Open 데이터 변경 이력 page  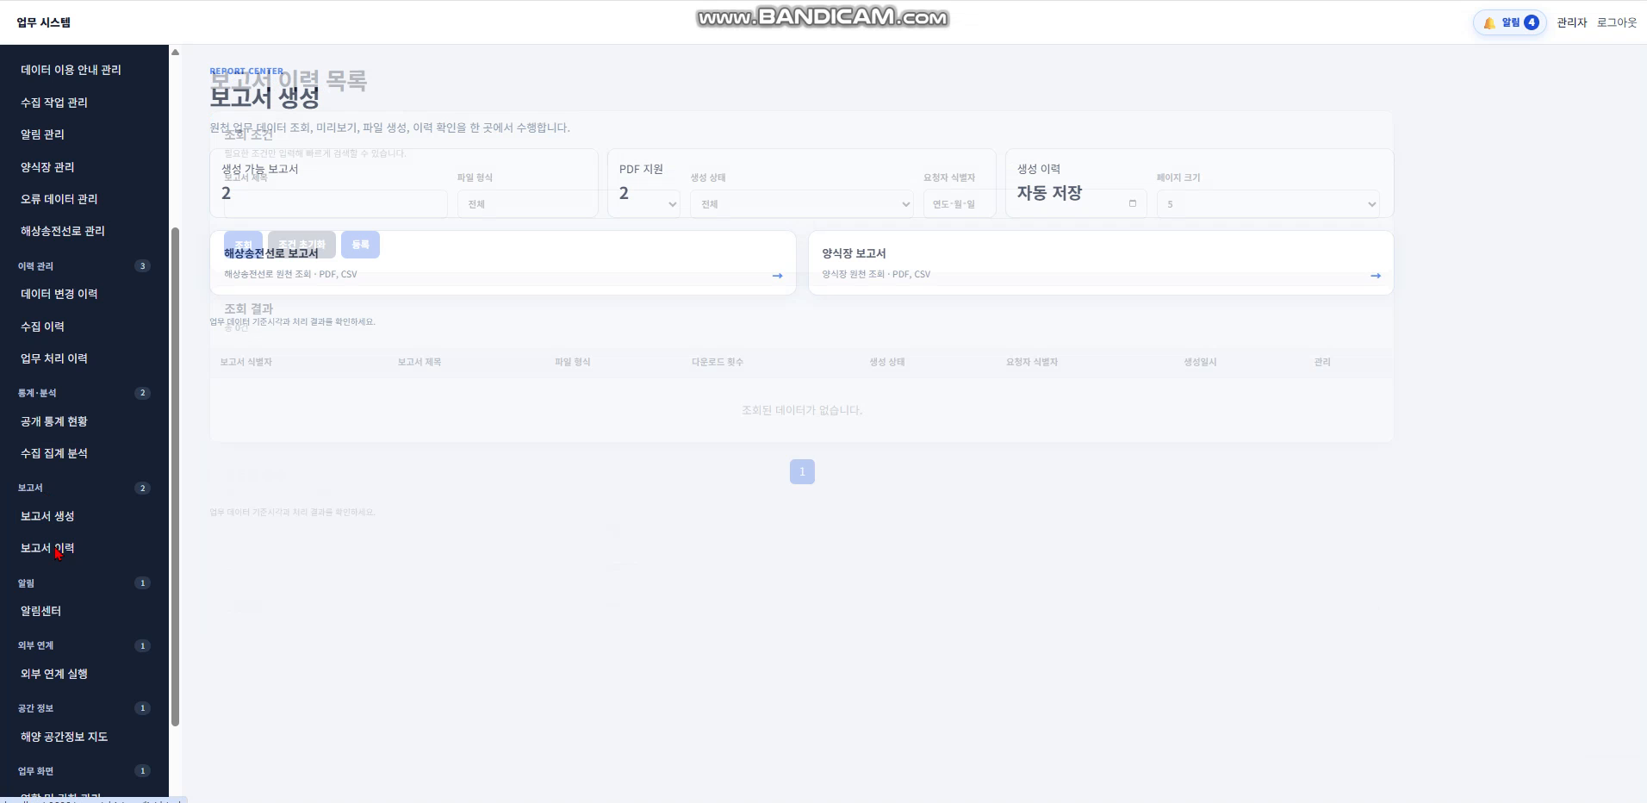click(59, 294)
